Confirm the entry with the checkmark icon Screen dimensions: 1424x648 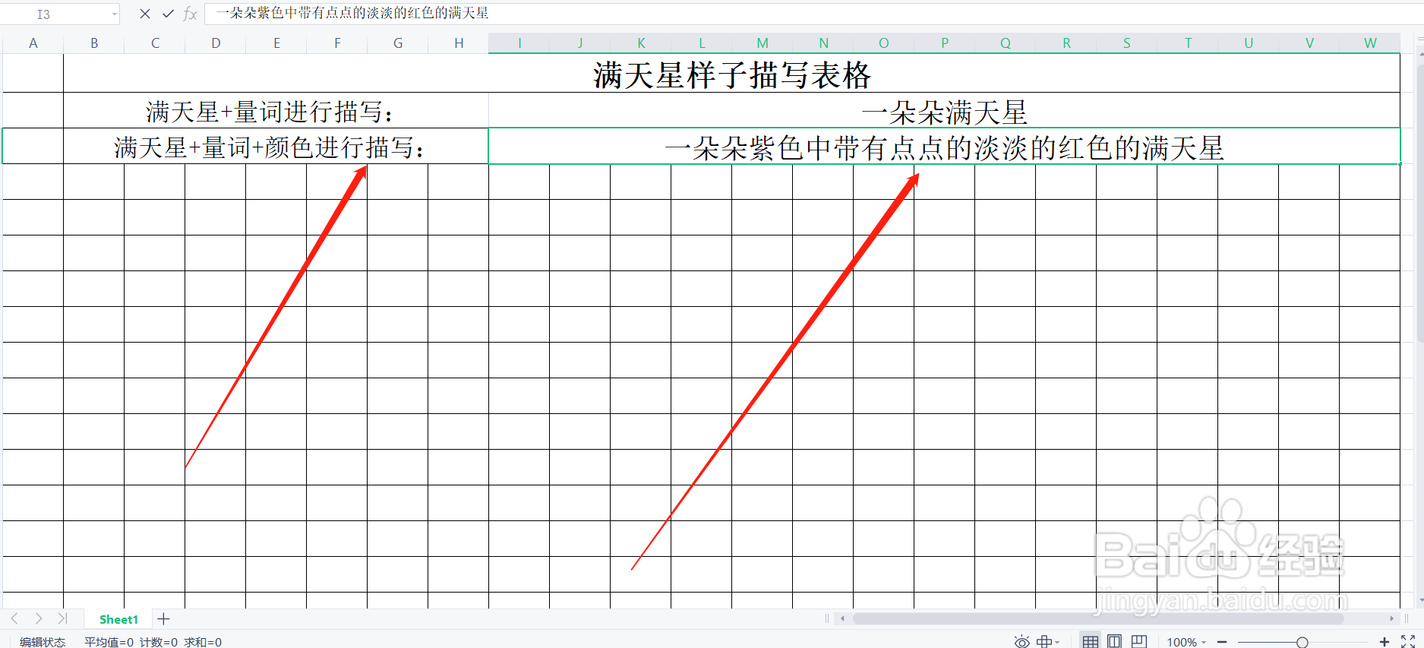tap(168, 14)
